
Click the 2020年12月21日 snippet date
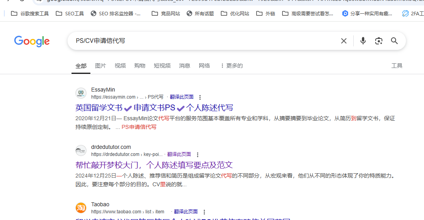point(96,118)
